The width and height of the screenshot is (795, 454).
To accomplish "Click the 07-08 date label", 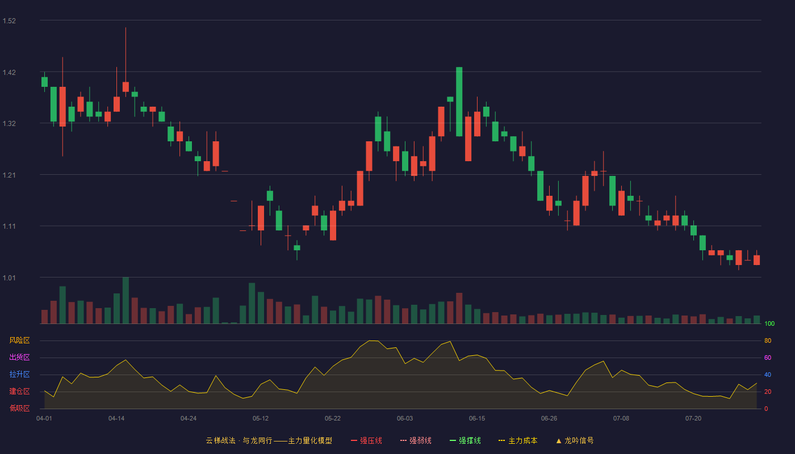I will point(621,418).
